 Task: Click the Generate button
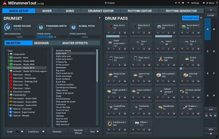coord(57,132)
